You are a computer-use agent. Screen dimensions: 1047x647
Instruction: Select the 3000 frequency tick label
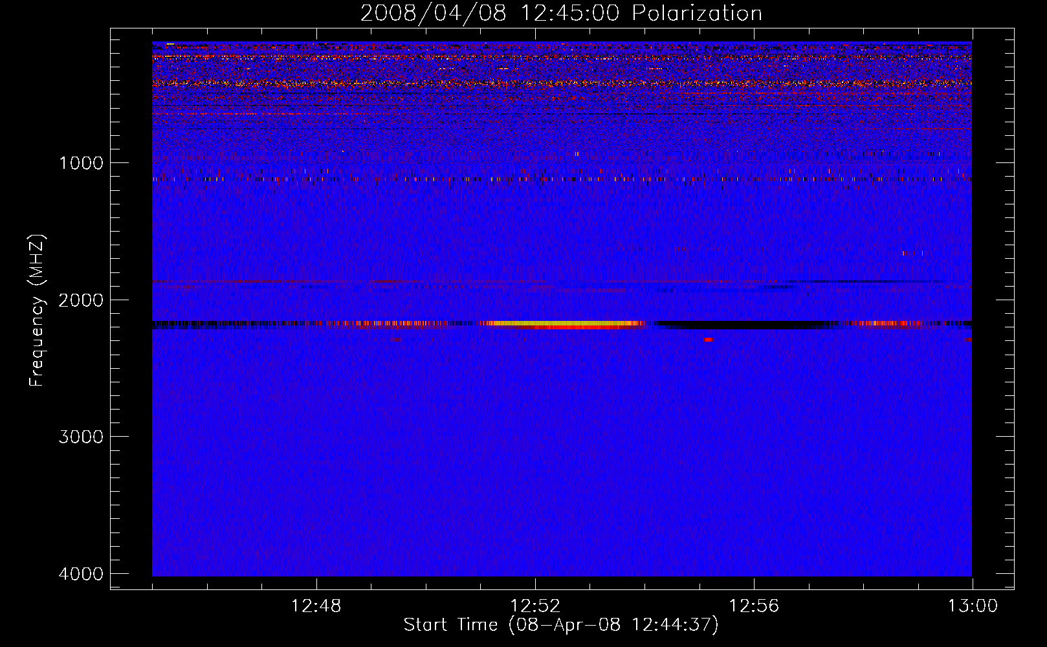pyautogui.click(x=81, y=437)
